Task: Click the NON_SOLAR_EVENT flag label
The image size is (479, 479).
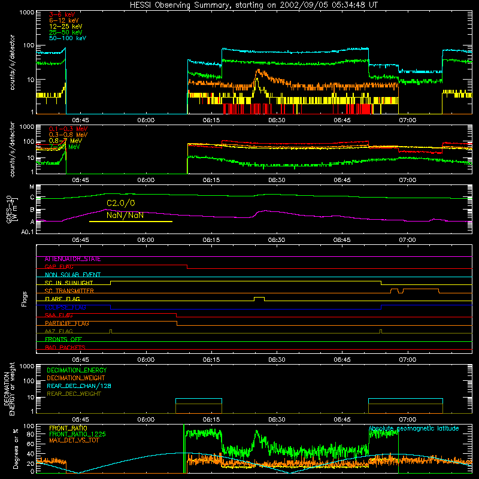Action: 72,275
